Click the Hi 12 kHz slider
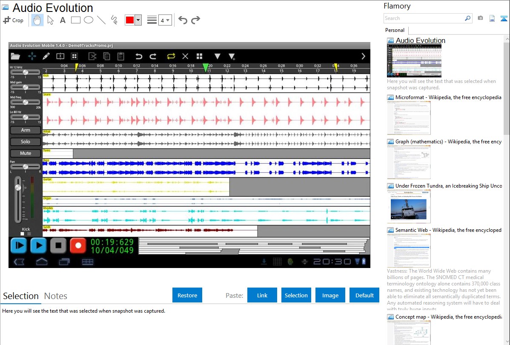This screenshot has width=510, height=345. 25,72
